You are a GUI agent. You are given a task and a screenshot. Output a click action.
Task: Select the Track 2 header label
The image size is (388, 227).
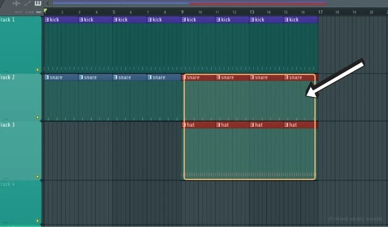pyautogui.click(x=7, y=77)
